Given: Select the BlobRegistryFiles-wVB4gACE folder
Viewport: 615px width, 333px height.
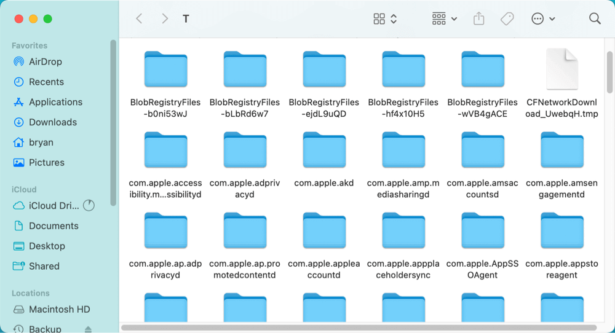Looking at the screenshot, I should pos(482,69).
